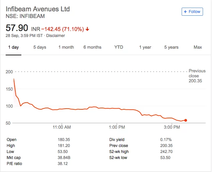The width and height of the screenshot is (212, 172).
Task: View the 5 years chart tab
Action: pyautogui.click(x=171, y=47)
